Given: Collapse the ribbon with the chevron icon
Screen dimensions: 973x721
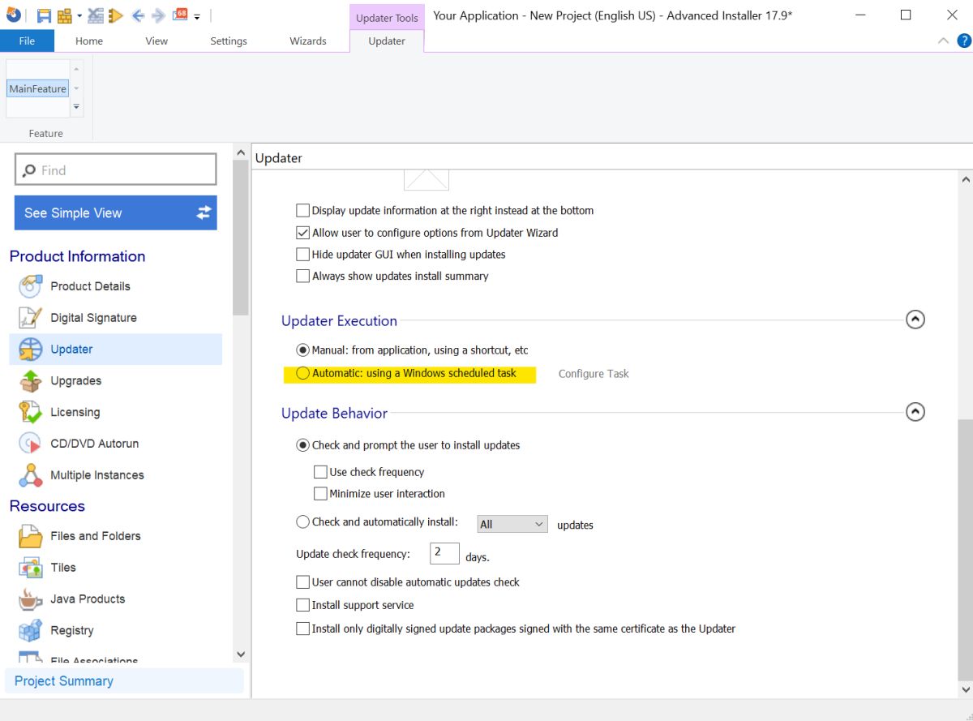Looking at the screenshot, I should coord(943,41).
